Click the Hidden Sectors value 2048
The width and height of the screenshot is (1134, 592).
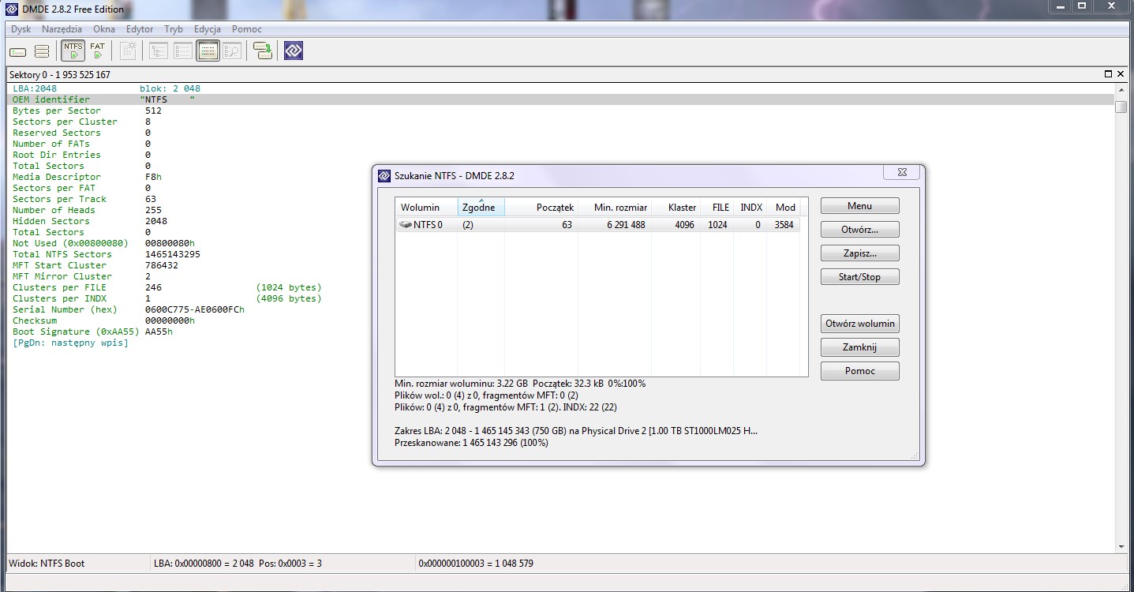[x=156, y=221]
